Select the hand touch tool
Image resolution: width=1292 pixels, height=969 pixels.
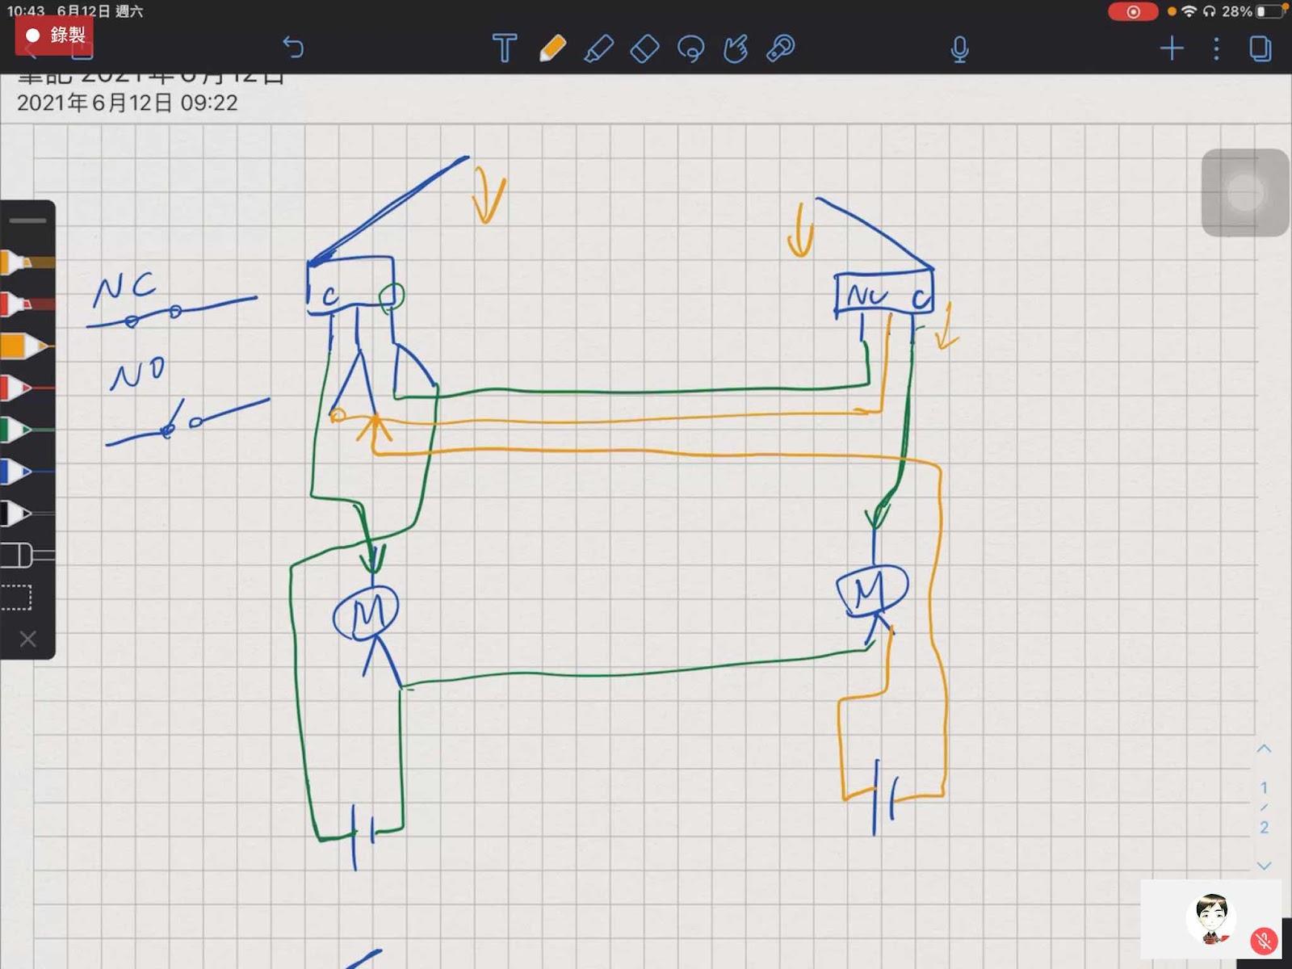736,48
